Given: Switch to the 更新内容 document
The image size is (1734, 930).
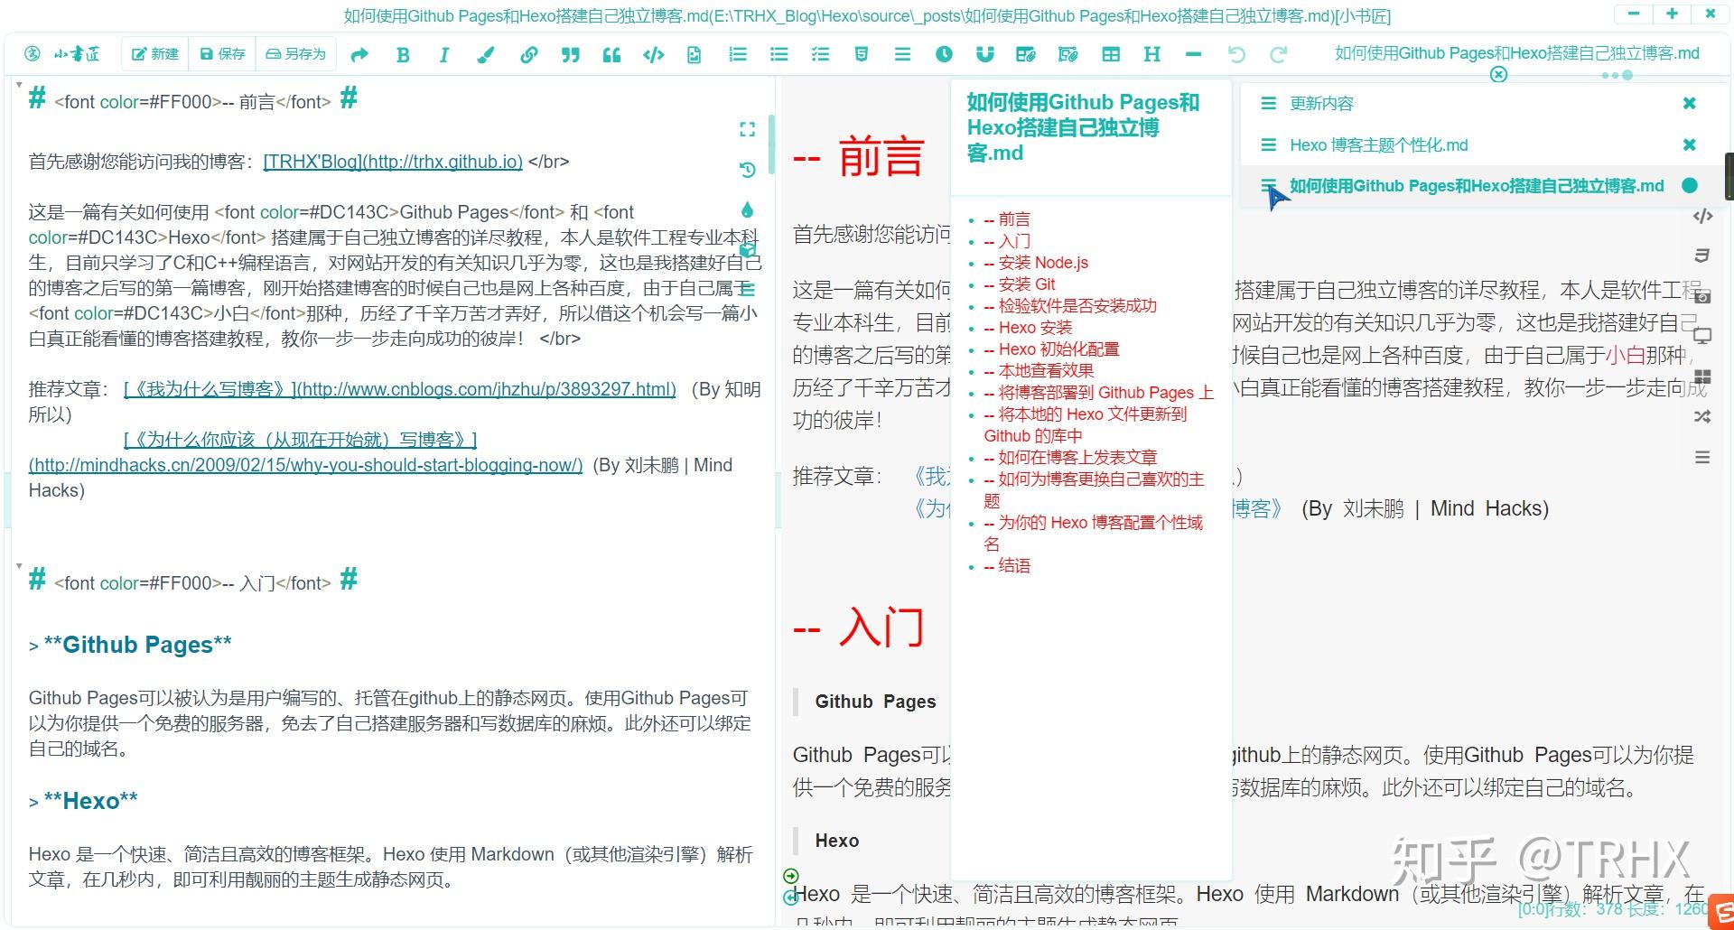Looking at the screenshot, I should tap(1321, 103).
